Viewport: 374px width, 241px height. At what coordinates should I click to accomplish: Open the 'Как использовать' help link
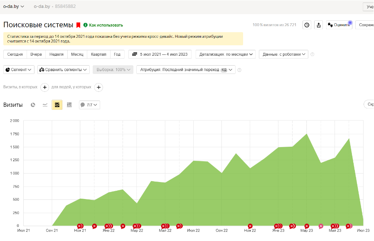coord(106,25)
